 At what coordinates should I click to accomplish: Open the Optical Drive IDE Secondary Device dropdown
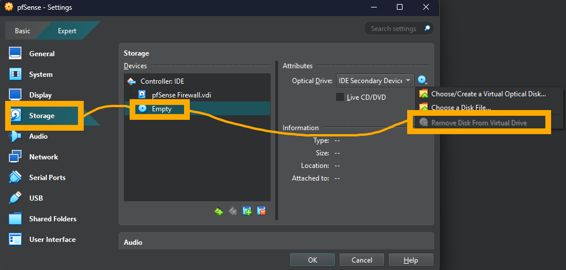pos(375,80)
